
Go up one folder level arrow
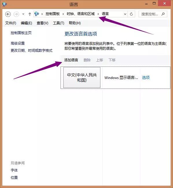click(30, 14)
